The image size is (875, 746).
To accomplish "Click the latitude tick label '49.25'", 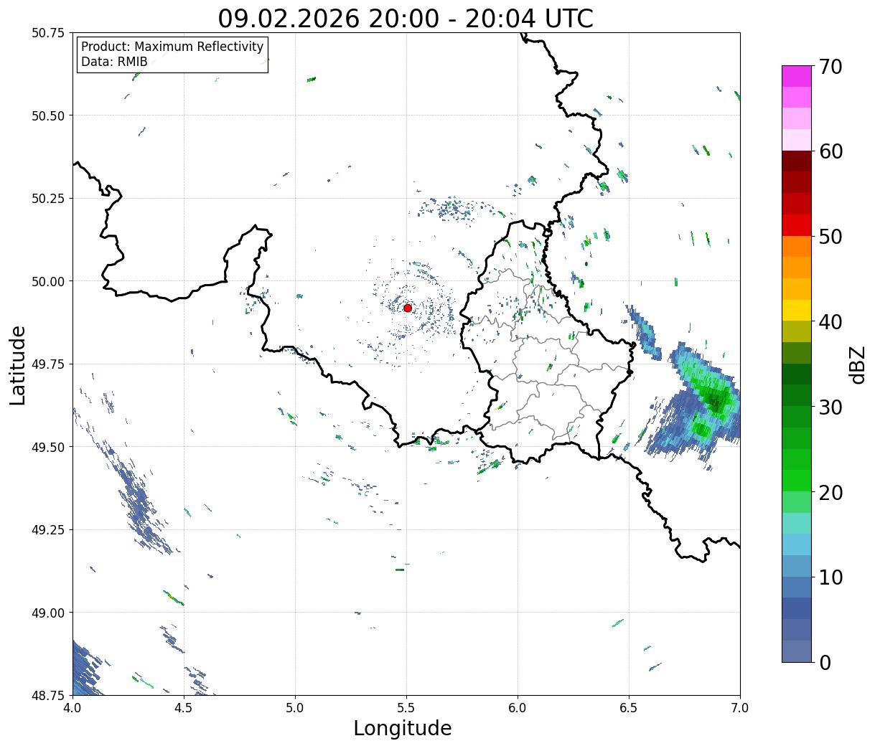I will pos(48,530).
